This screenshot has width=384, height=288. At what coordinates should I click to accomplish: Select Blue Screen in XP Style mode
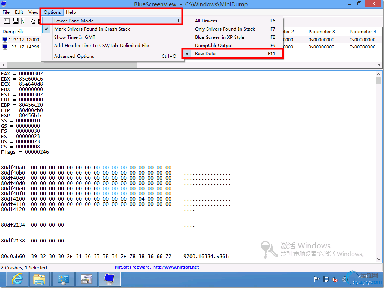pyautogui.click(x=233, y=37)
